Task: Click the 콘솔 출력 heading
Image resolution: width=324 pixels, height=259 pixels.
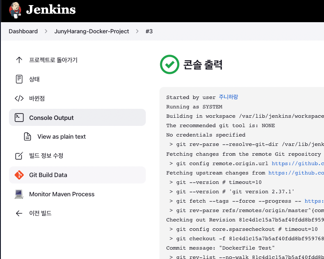Action: tap(202, 64)
